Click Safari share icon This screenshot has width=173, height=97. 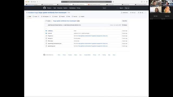[x=142, y=2]
